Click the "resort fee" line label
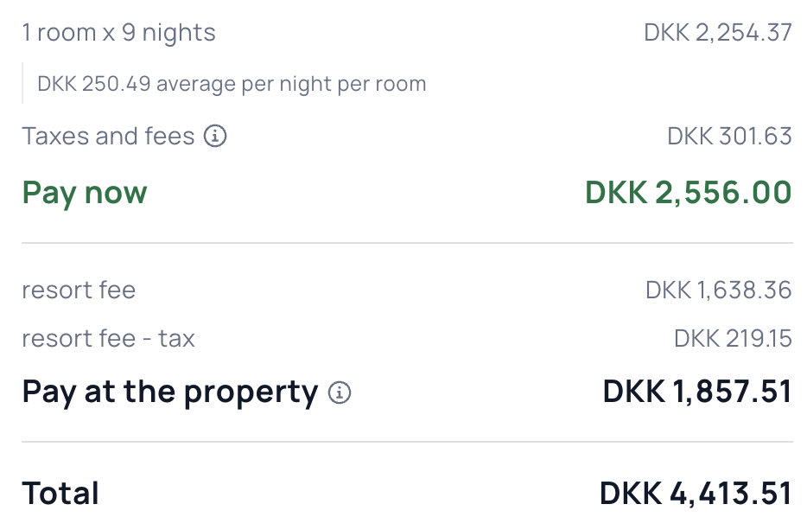807x517 pixels. [79, 290]
